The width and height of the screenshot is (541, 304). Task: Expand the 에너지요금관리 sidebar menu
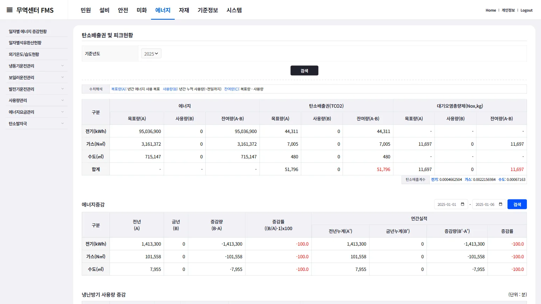coord(37,112)
